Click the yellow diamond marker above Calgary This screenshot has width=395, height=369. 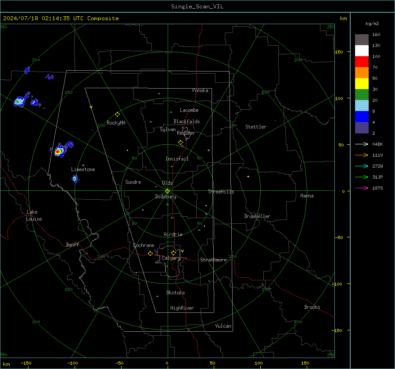[173, 253]
